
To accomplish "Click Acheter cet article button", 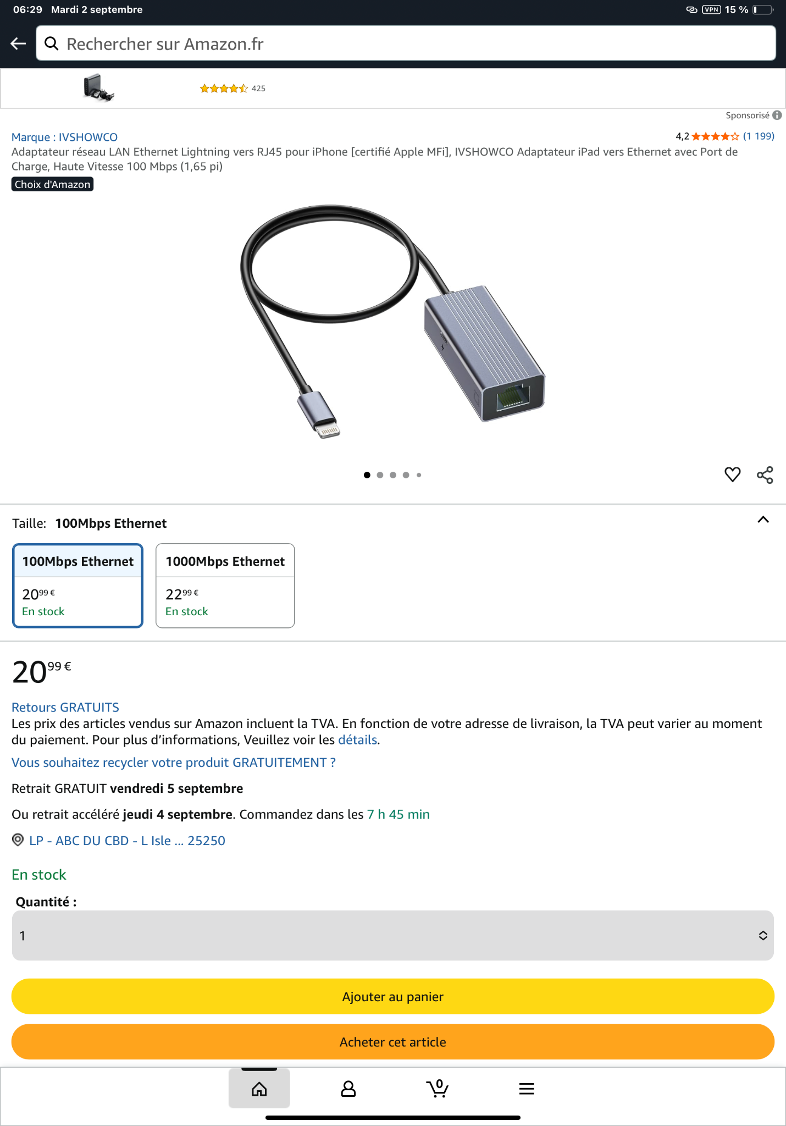I will [393, 1042].
